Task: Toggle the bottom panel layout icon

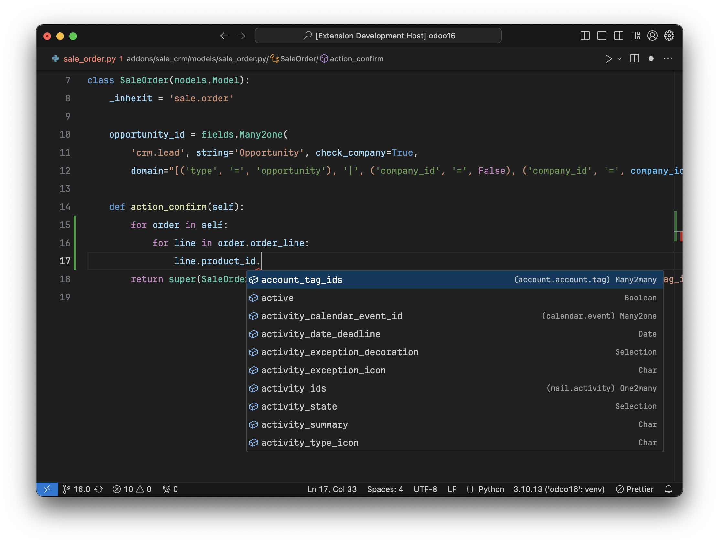Action: (x=602, y=36)
